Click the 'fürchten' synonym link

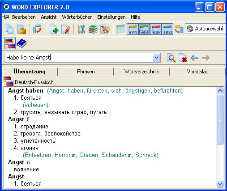(97, 91)
